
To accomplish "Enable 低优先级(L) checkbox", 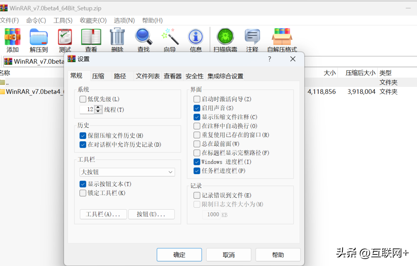I will 83,99.
